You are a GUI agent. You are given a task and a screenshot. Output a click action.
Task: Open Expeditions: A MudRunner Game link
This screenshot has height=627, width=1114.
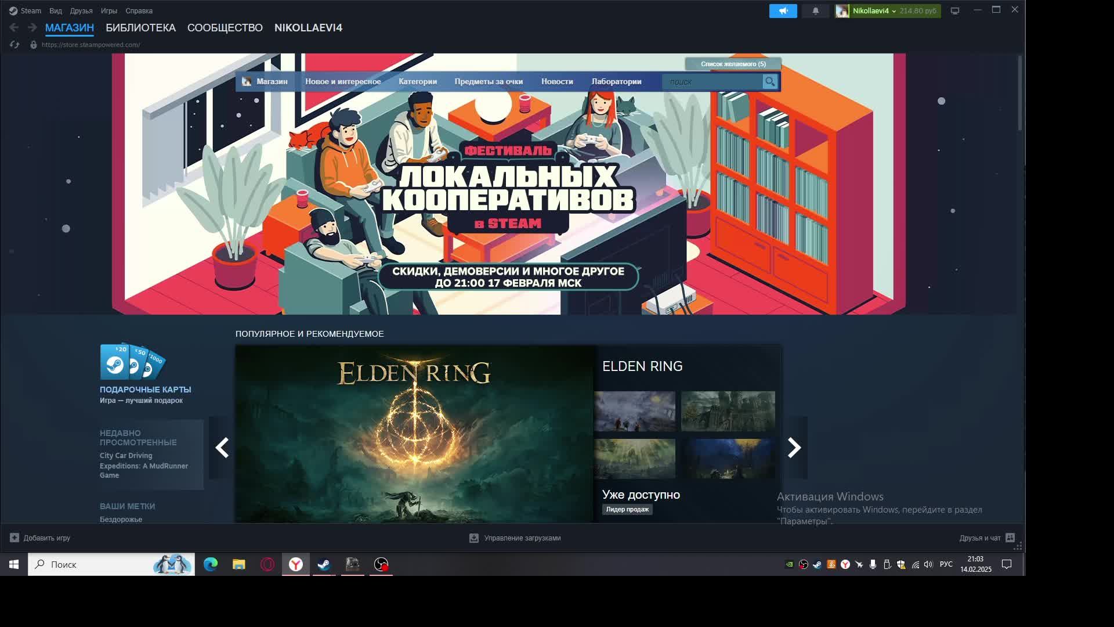click(x=144, y=471)
